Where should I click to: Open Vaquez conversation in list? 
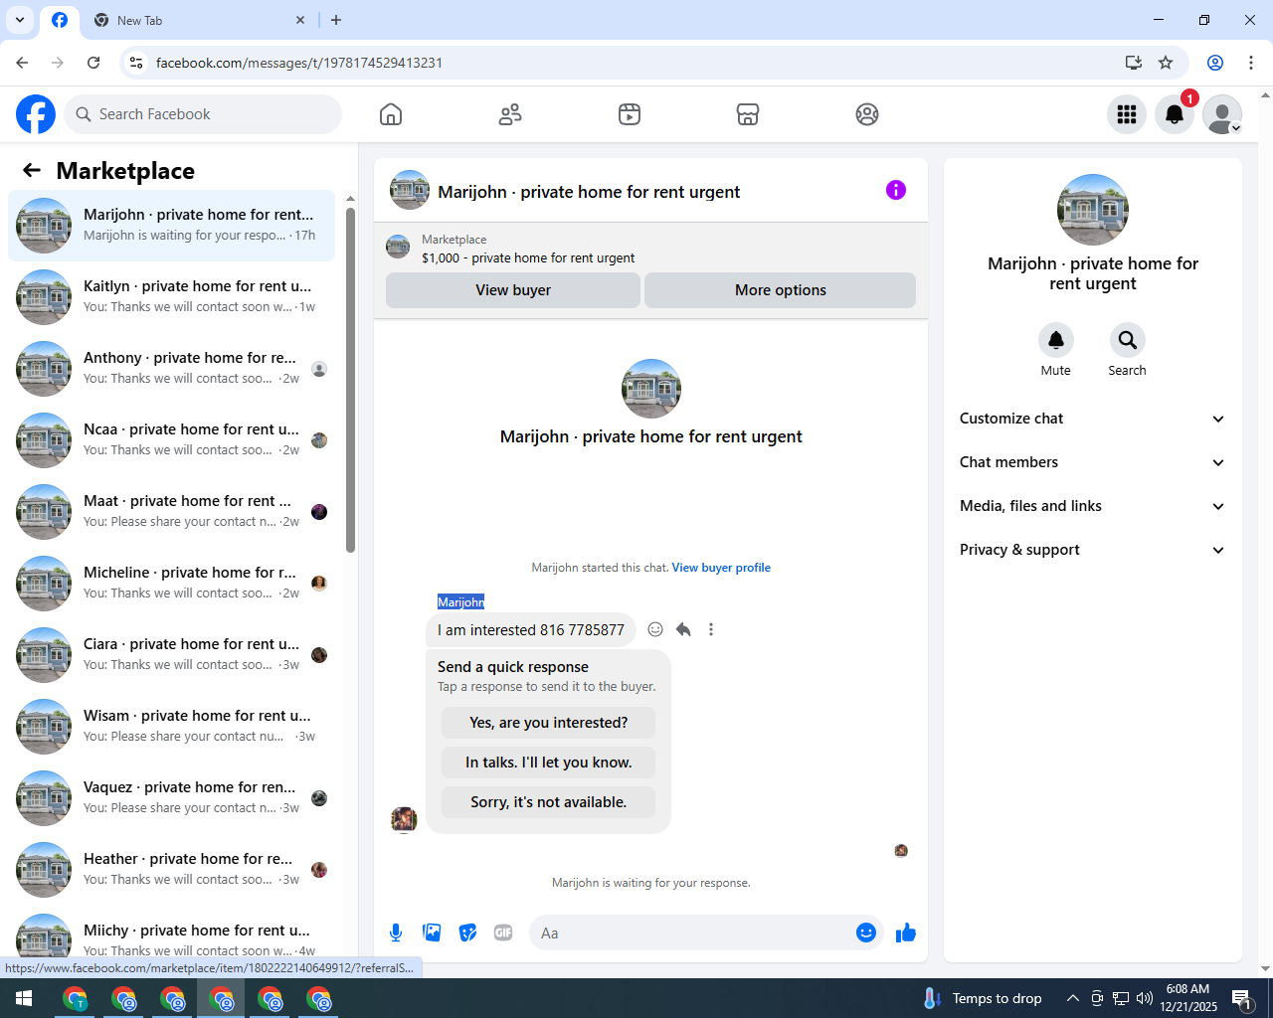tap(172, 798)
